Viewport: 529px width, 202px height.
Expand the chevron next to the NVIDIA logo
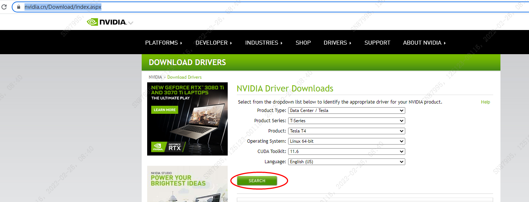131,23
